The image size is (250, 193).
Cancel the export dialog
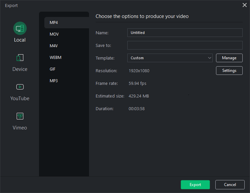(230, 185)
